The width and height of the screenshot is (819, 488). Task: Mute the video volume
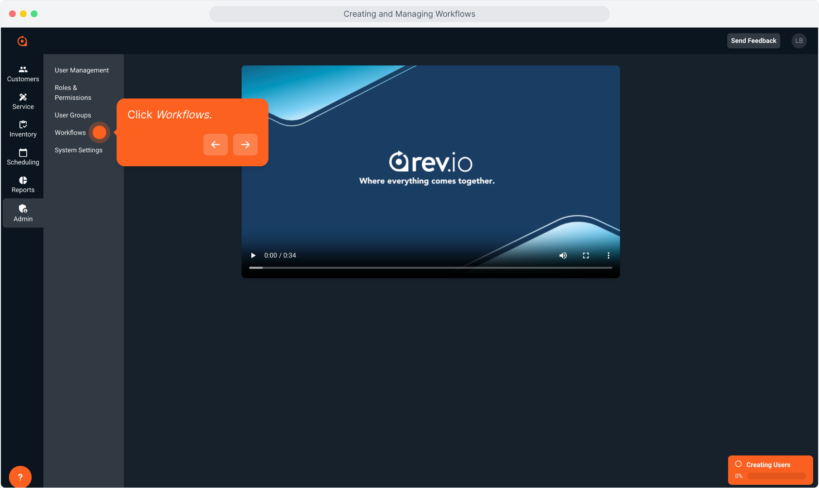pyautogui.click(x=563, y=255)
